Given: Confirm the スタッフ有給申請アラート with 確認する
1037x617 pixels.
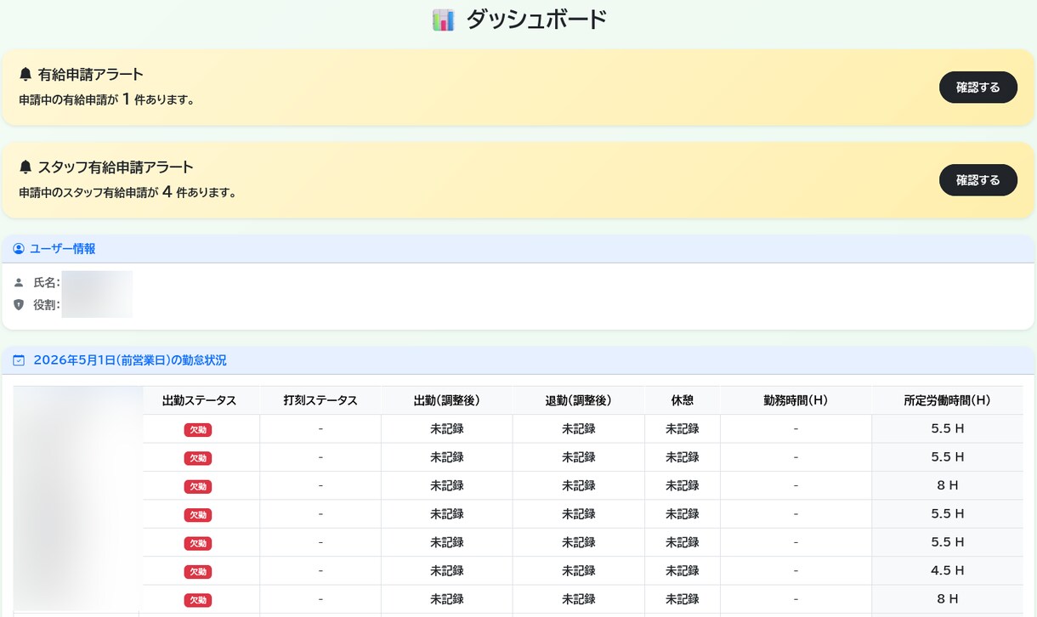Looking at the screenshot, I should (x=977, y=180).
